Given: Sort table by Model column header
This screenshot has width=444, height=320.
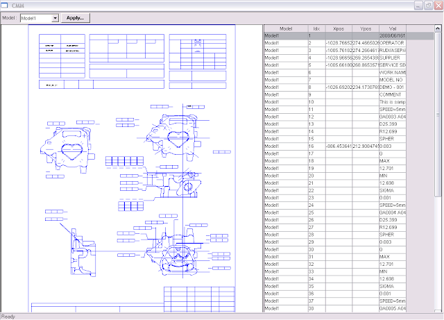Looking at the screenshot, I should click(284, 28).
